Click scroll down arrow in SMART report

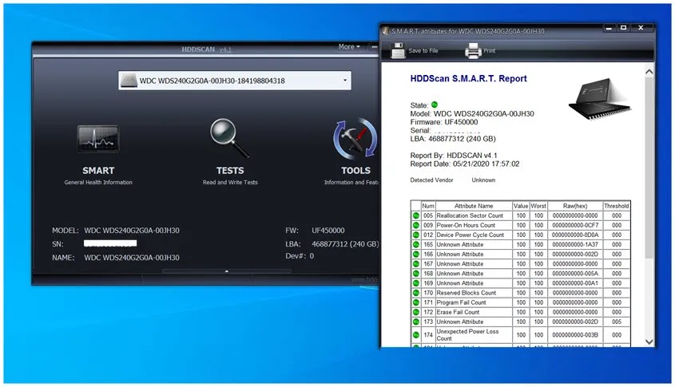(x=649, y=342)
